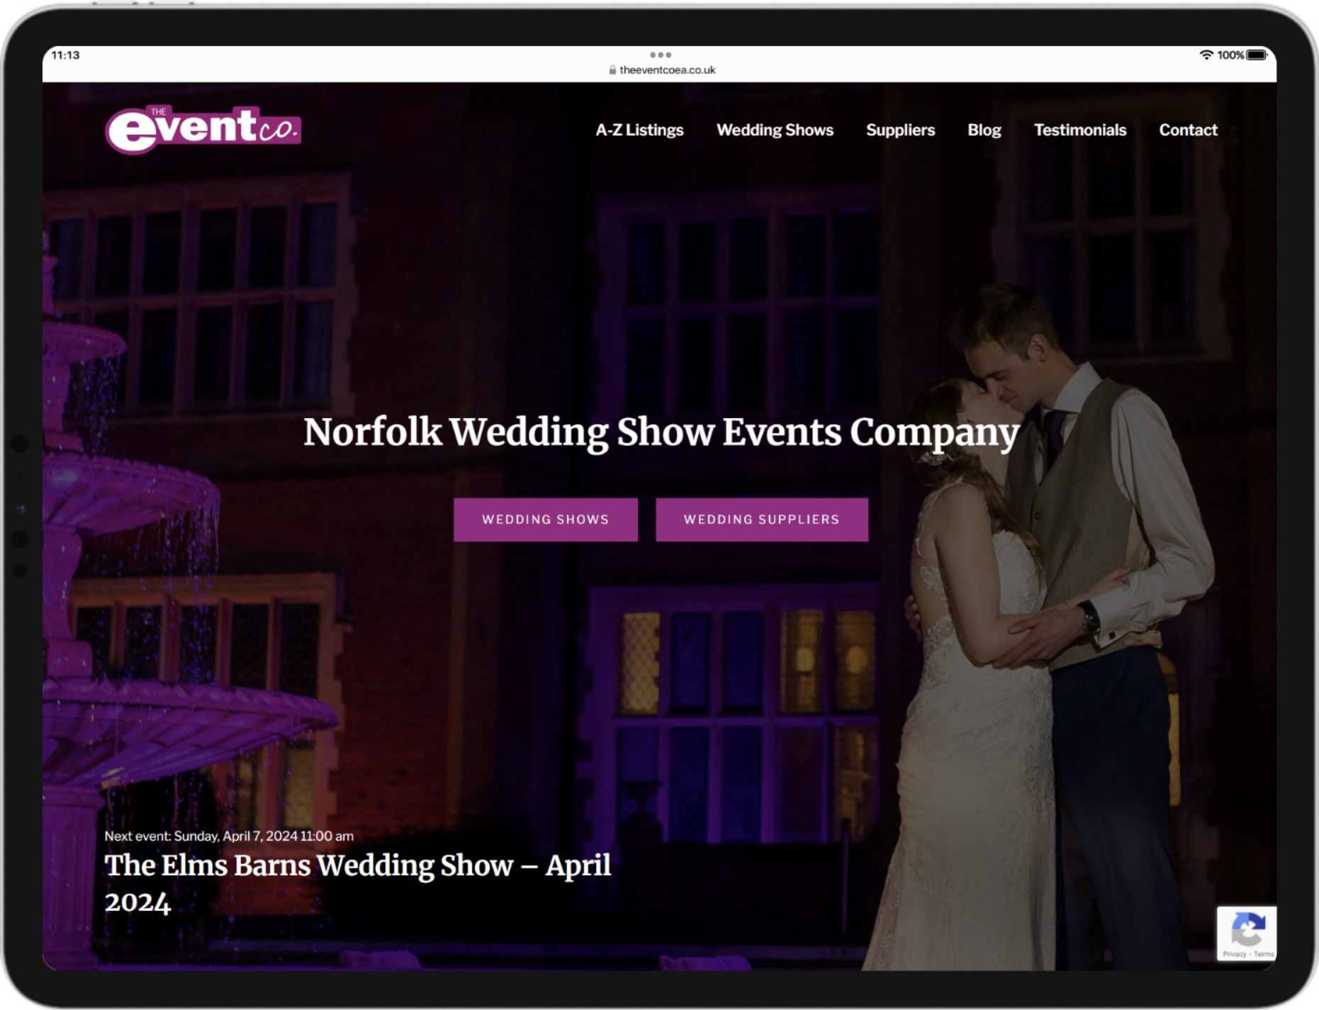Open the Testimonials page
The height and width of the screenshot is (1010, 1319).
tap(1079, 130)
